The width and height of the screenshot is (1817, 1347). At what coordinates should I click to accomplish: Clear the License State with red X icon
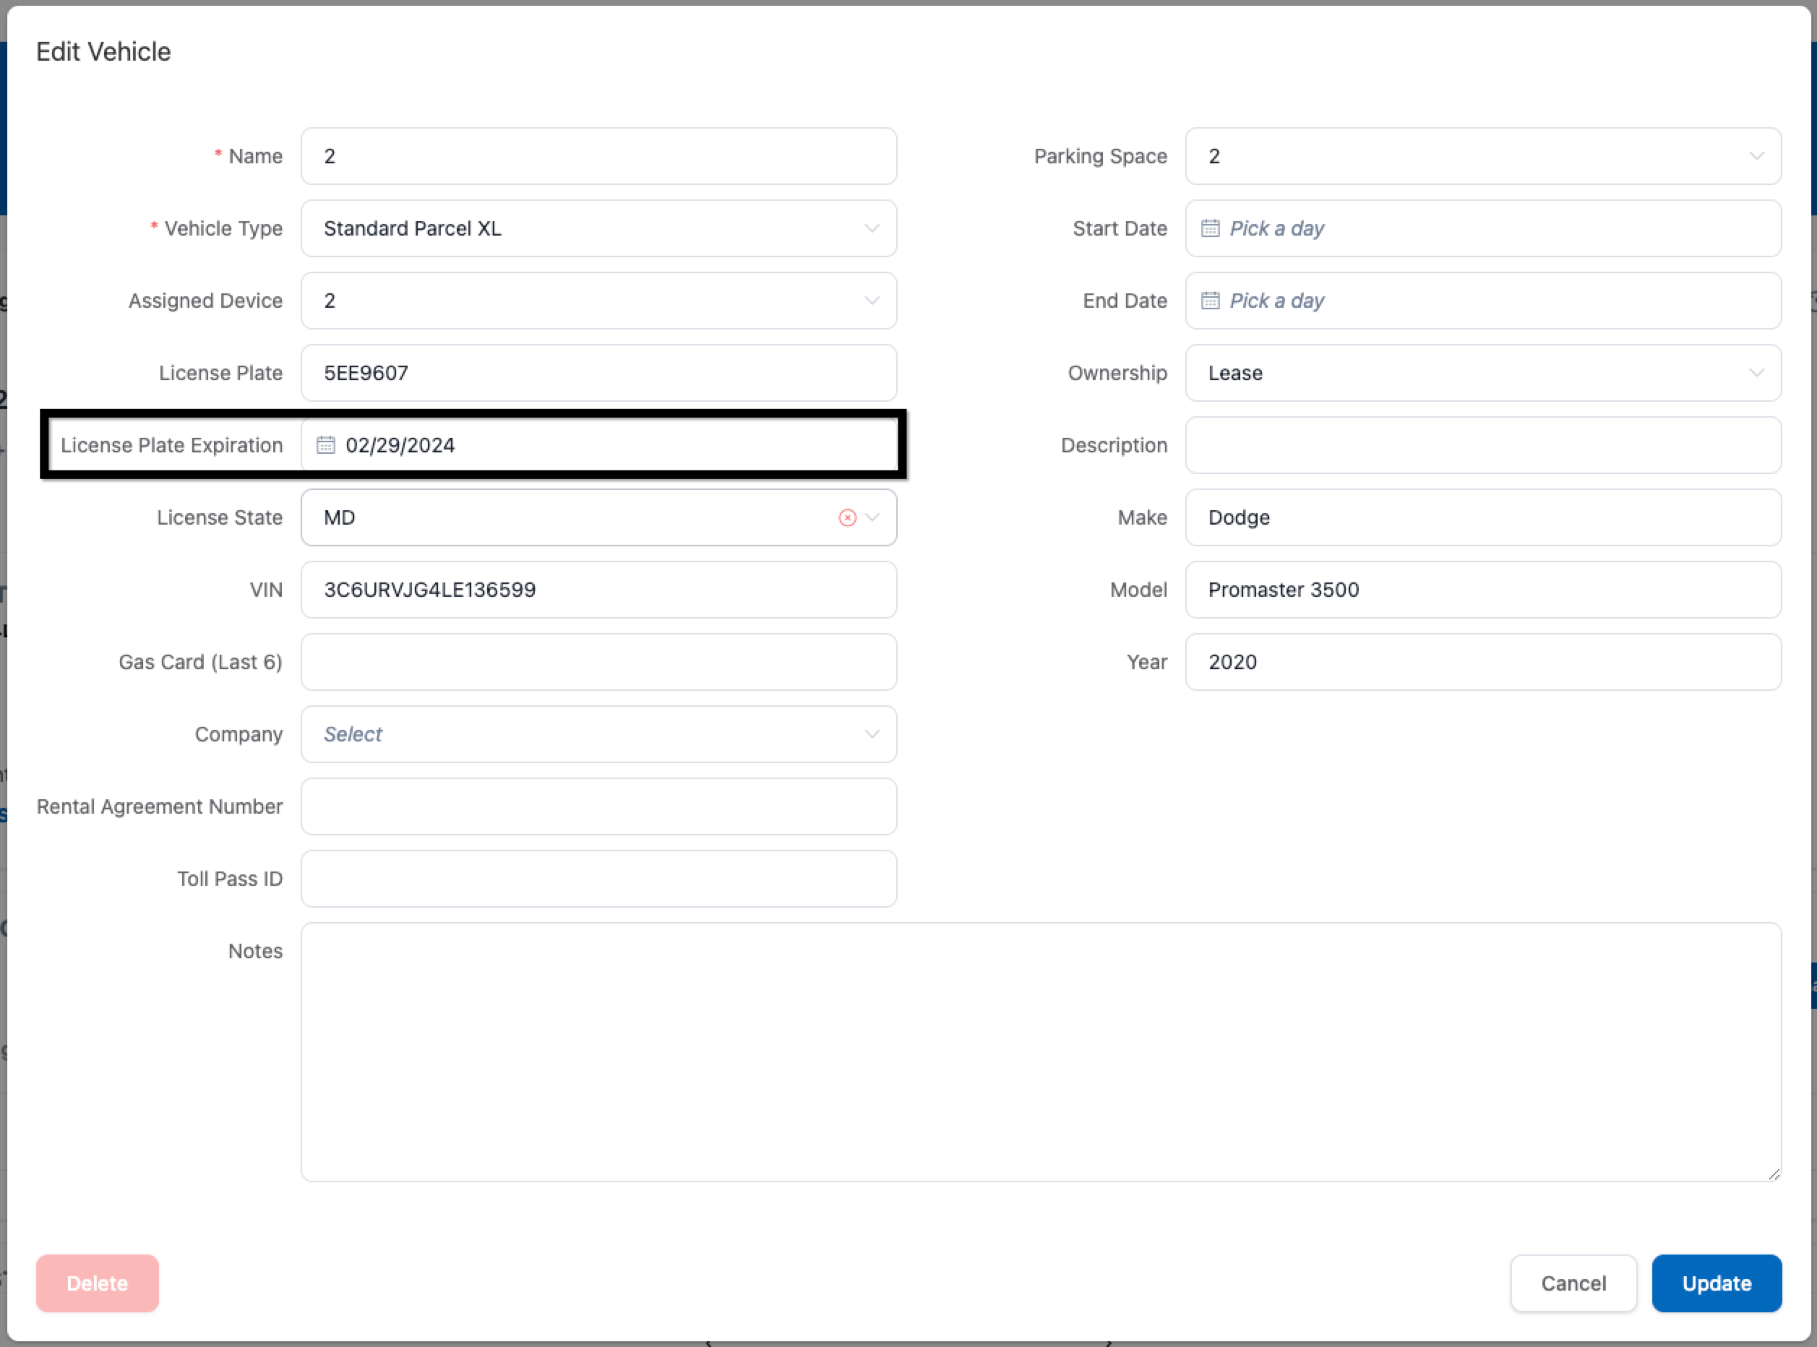pos(847,517)
